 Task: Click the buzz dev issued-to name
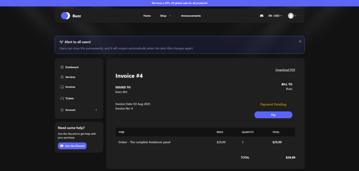click(121, 92)
